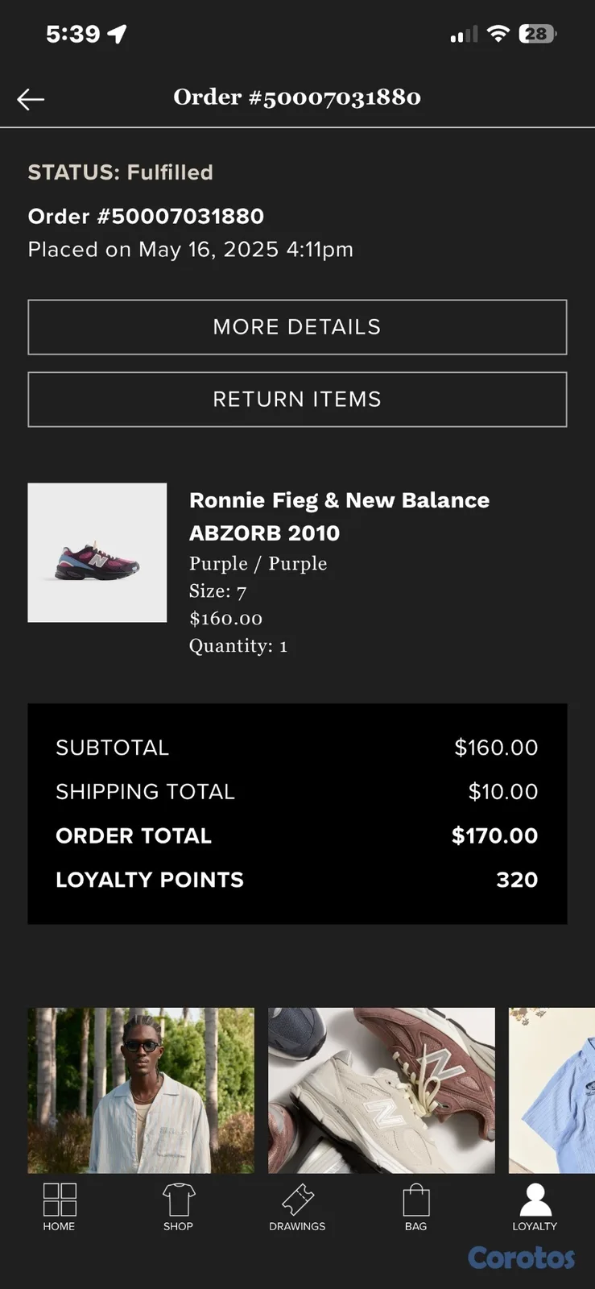
Task: Tap the Order #50007031880 header title
Action: click(297, 97)
